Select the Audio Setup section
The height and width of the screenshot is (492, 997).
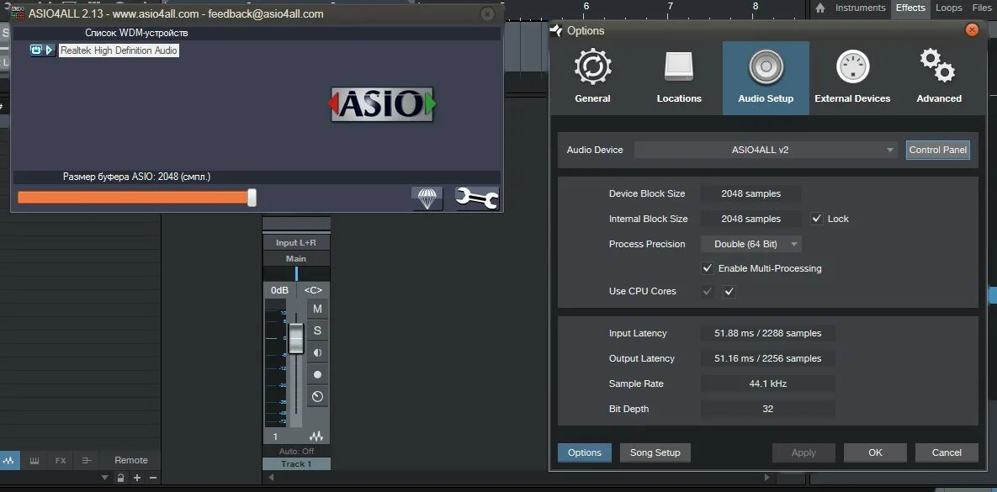pyautogui.click(x=766, y=77)
